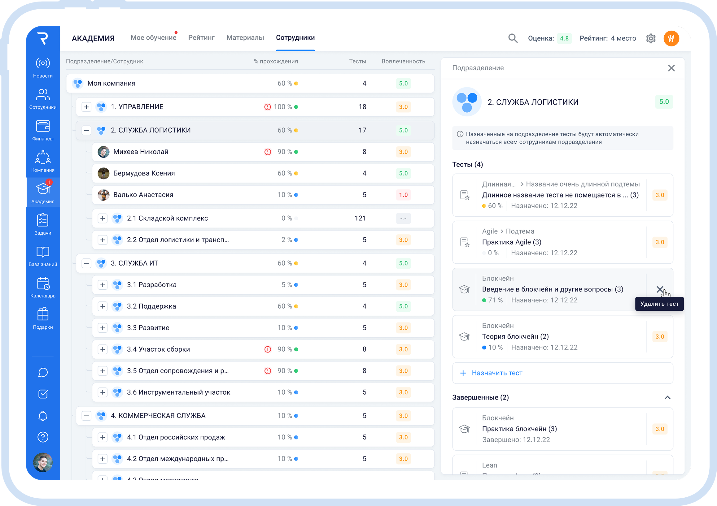
Task: Open help question mark icon
Action: point(43,437)
